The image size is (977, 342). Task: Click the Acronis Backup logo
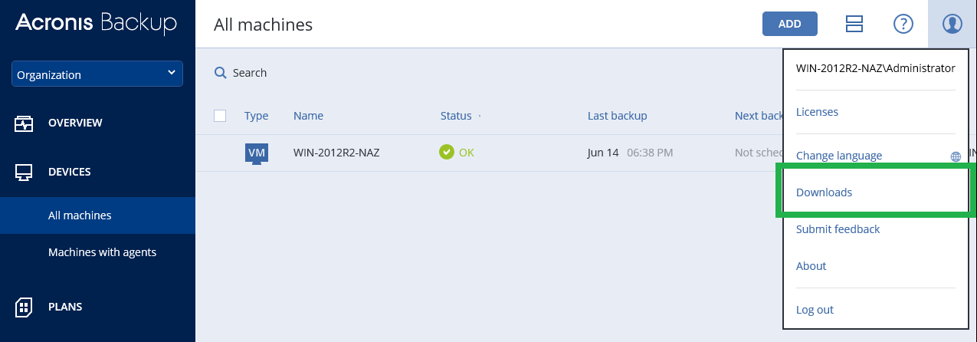pos(96,23)
